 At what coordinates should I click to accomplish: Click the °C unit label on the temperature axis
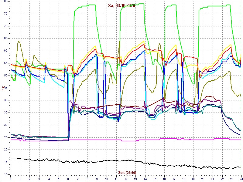coord(3,88)
